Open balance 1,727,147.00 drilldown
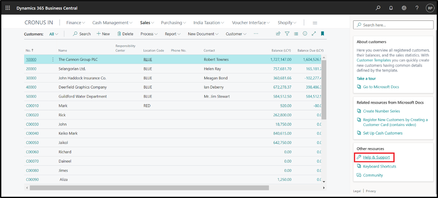The image size is (438, 198). point(281,59)
